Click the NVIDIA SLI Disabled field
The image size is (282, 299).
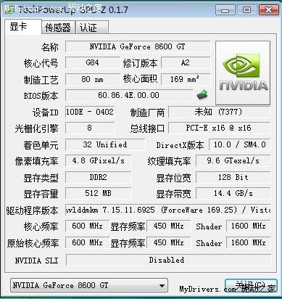coord(168,260)
